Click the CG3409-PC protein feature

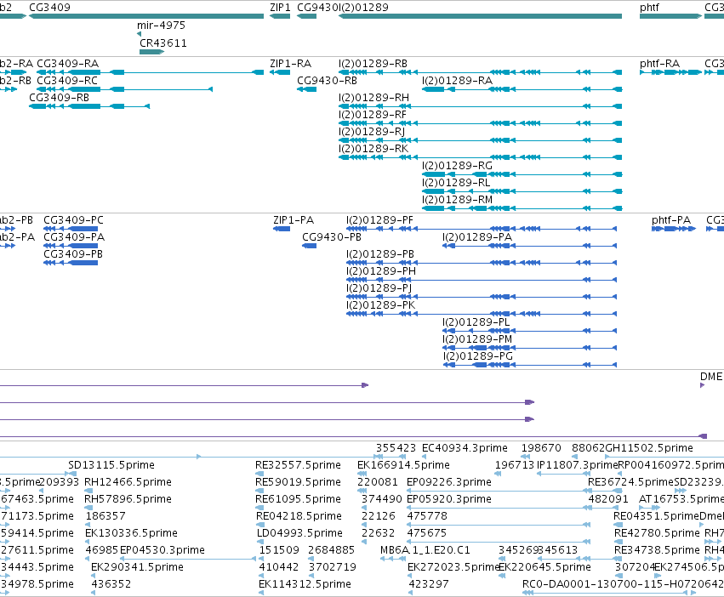pos(73,219)
